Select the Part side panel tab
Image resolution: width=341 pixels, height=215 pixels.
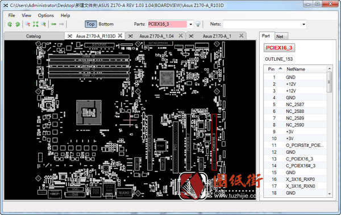266,36
